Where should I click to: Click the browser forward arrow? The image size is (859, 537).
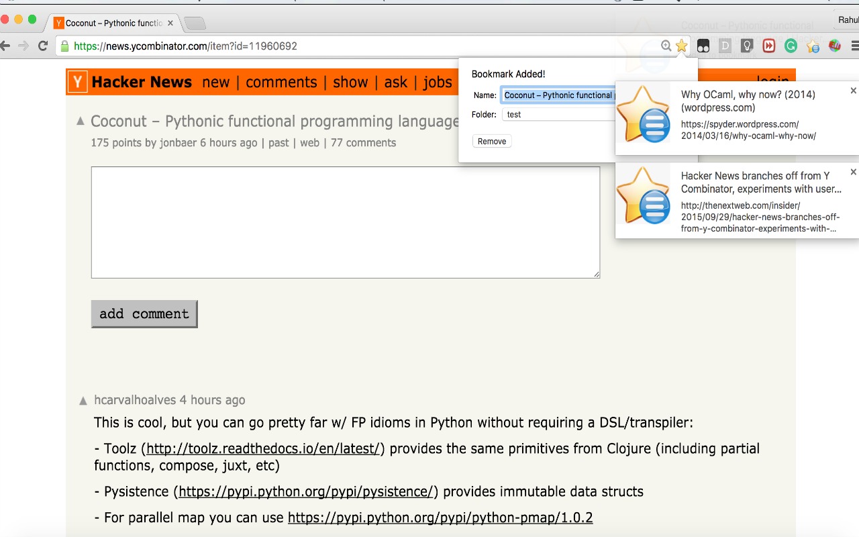(23, 46)
